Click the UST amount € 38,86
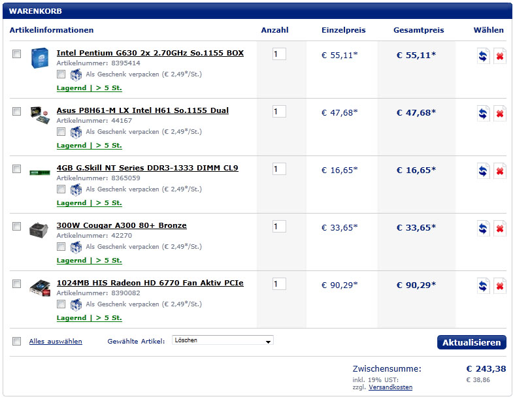The width and height of the screenshot is (513, 403). coord(478,380)
